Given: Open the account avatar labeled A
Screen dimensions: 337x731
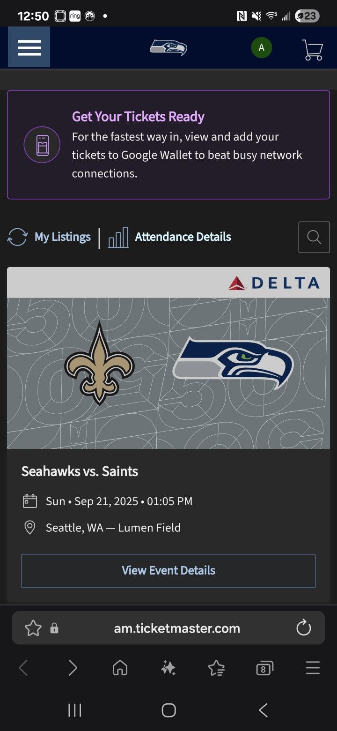Looking at the screenshot, I should pos(261,48).
